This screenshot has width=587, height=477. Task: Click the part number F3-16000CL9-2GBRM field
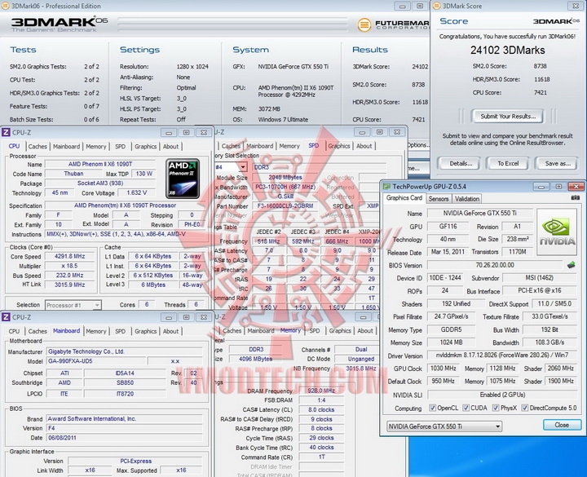click(285, 206)
